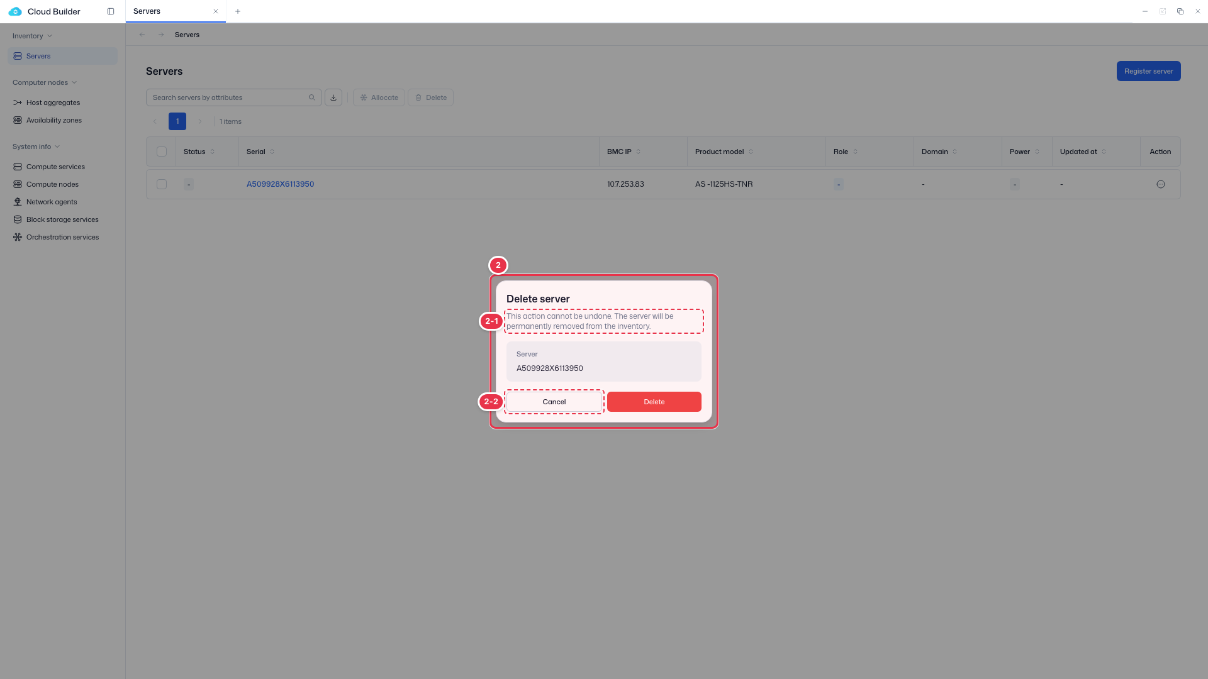Check the A509928X6113950 row checkbox

pyautogui.click(x=162, y=184)
